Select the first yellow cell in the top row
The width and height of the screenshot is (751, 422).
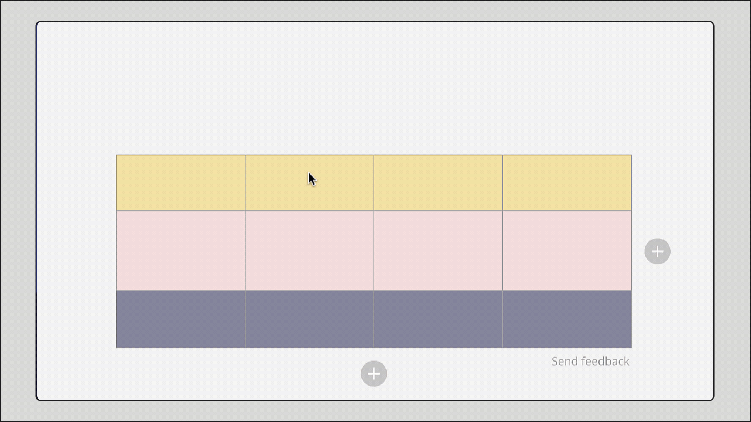point(180,182)
